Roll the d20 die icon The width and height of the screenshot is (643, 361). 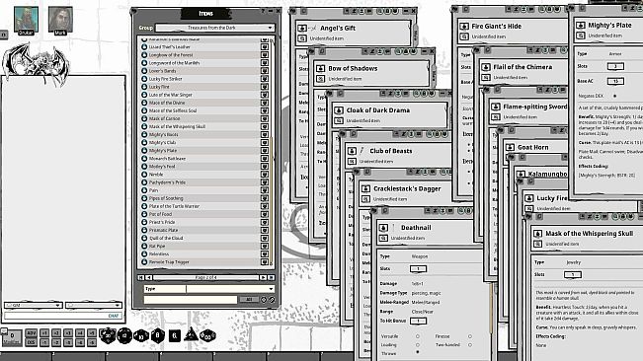click(x=108, y=335)
